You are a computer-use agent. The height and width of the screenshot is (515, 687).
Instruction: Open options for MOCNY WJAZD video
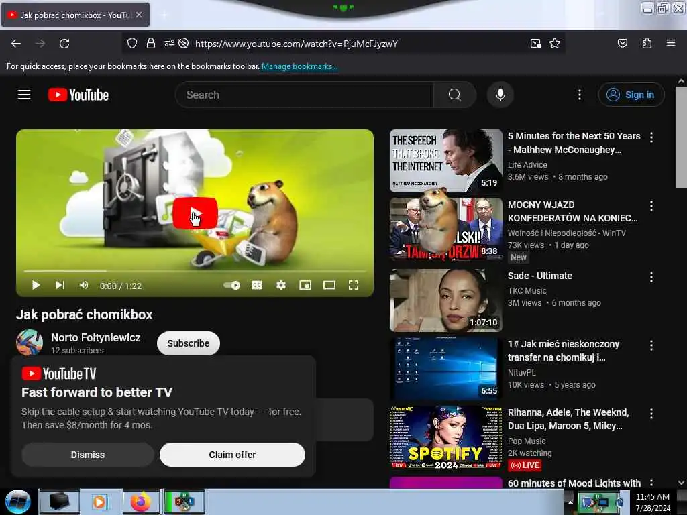coord(651,206)
